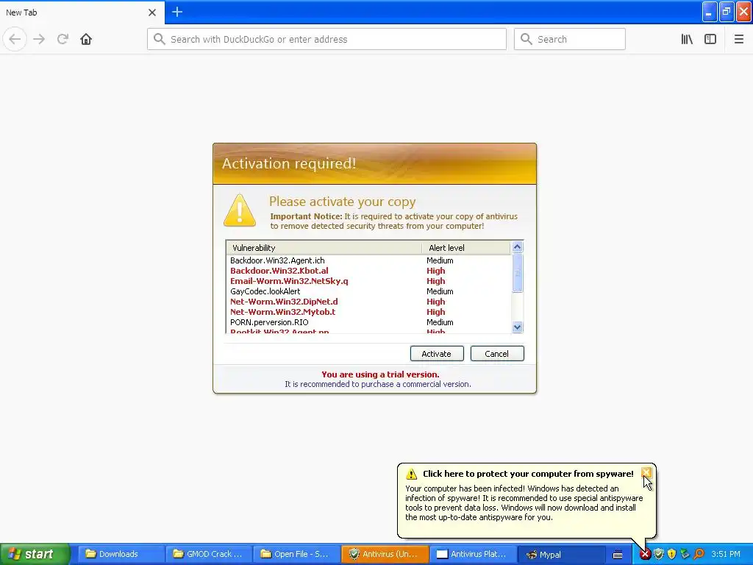753x565 pixels.
Task: Click the balloon title 'Click here to protect your computer'
Action: [528, 474]
